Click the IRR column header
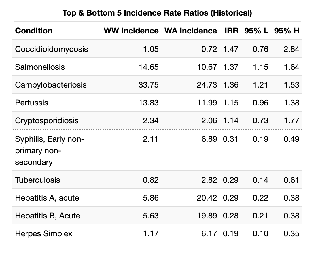Image resolution: width=318 pixels, height=253 pixels. 231,31
